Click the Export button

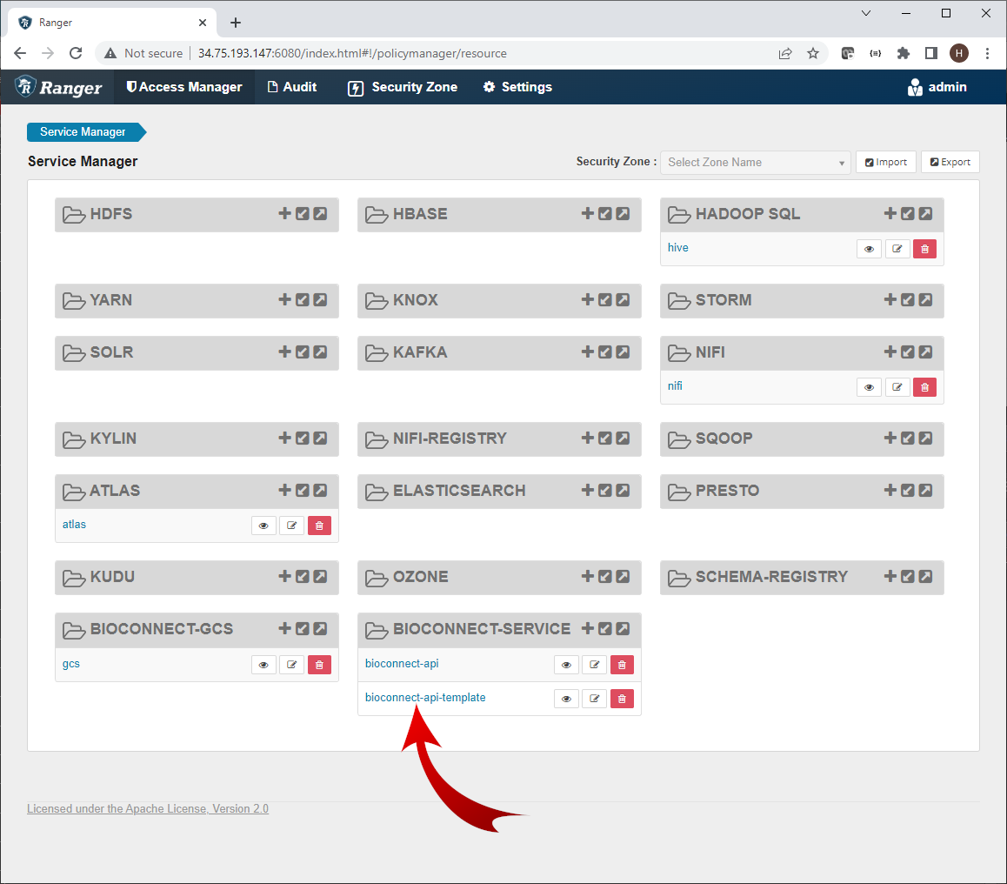950,162
